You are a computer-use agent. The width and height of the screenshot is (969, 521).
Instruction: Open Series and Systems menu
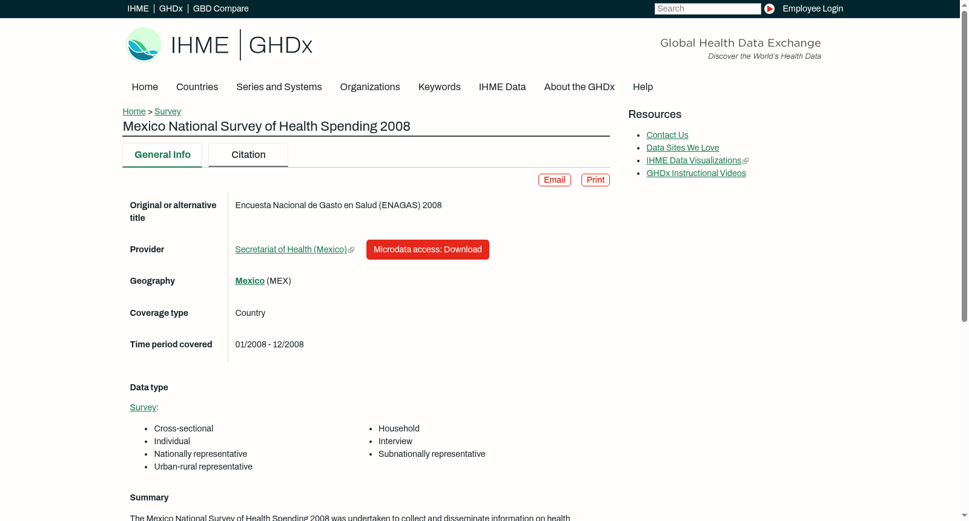pyautogui.click(x=279, y=87)
